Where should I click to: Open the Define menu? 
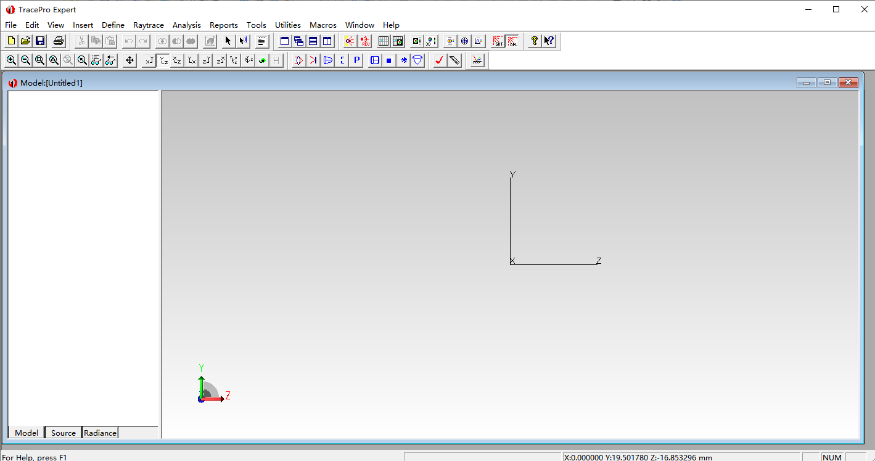(113, 25)
